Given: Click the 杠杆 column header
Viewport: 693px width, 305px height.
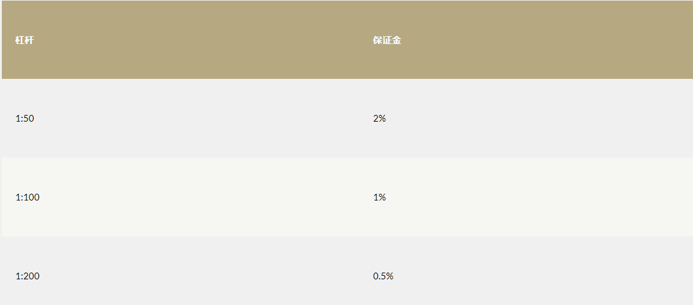Looking at the screenshot, I should [x=24, y=40].
